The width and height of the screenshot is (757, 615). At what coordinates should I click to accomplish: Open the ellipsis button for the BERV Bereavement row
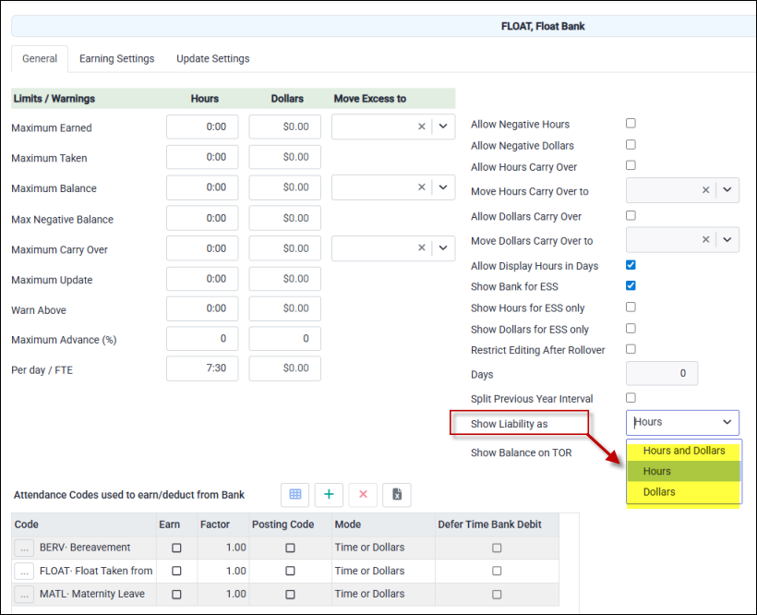[24, 548]
